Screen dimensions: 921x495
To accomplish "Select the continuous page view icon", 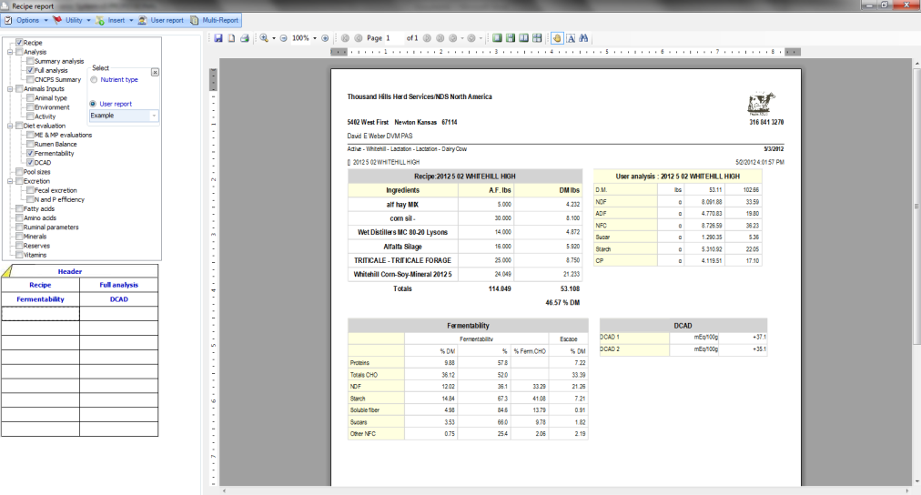I will click(511, 38).
